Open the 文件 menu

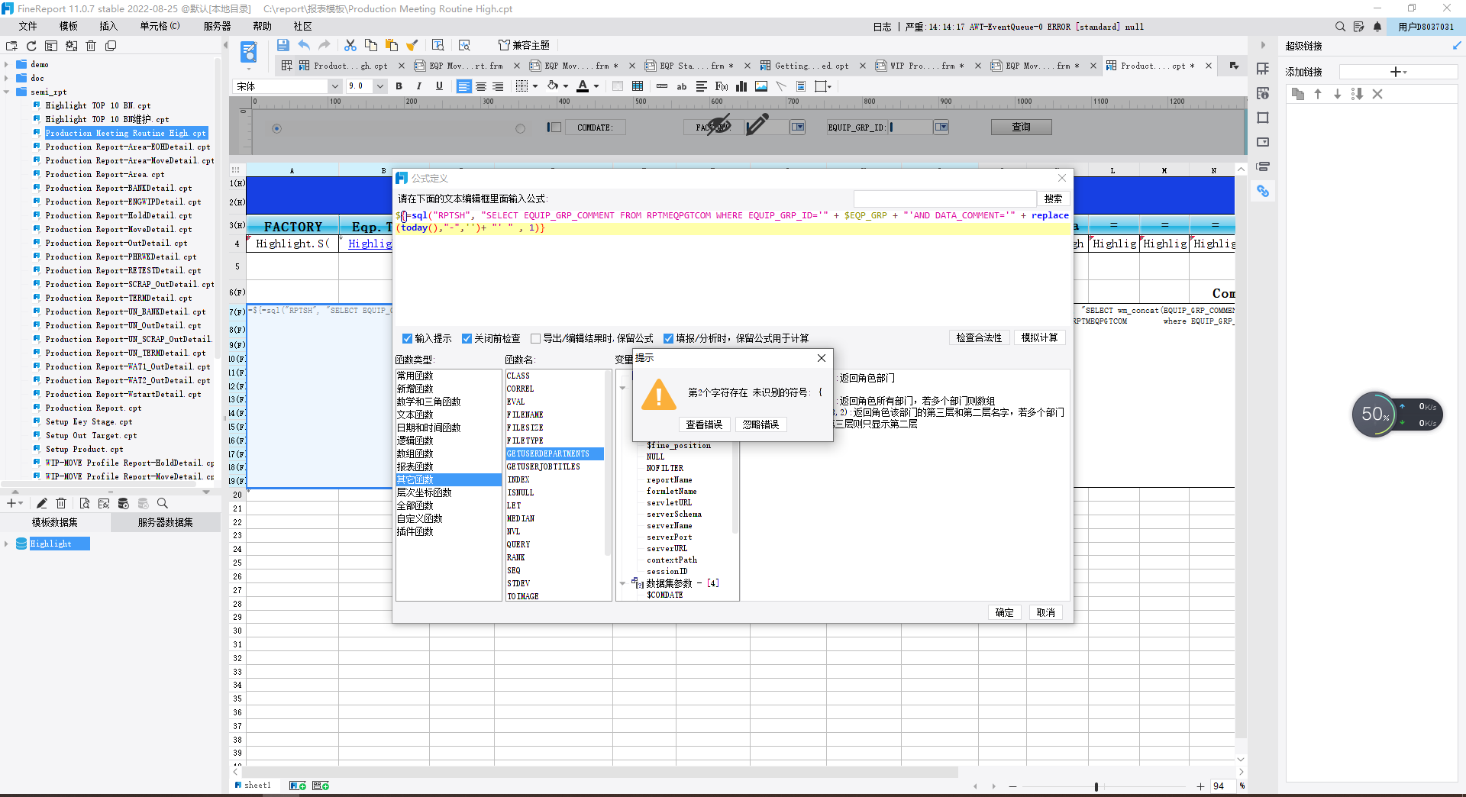click(x=28, y=26)
